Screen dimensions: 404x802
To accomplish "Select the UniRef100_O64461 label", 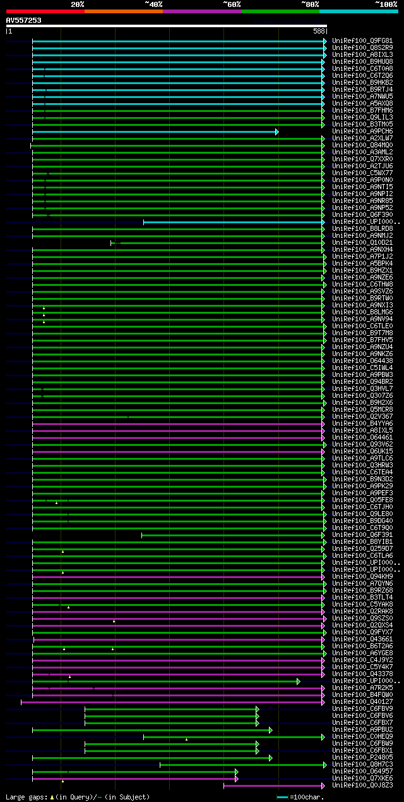I will 362,437.
